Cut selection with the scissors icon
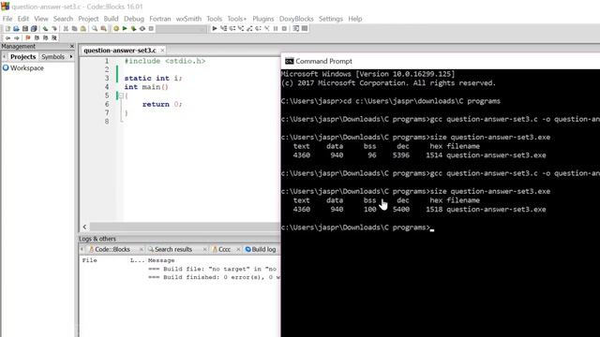Screen dimensions: 600x337 66,29
